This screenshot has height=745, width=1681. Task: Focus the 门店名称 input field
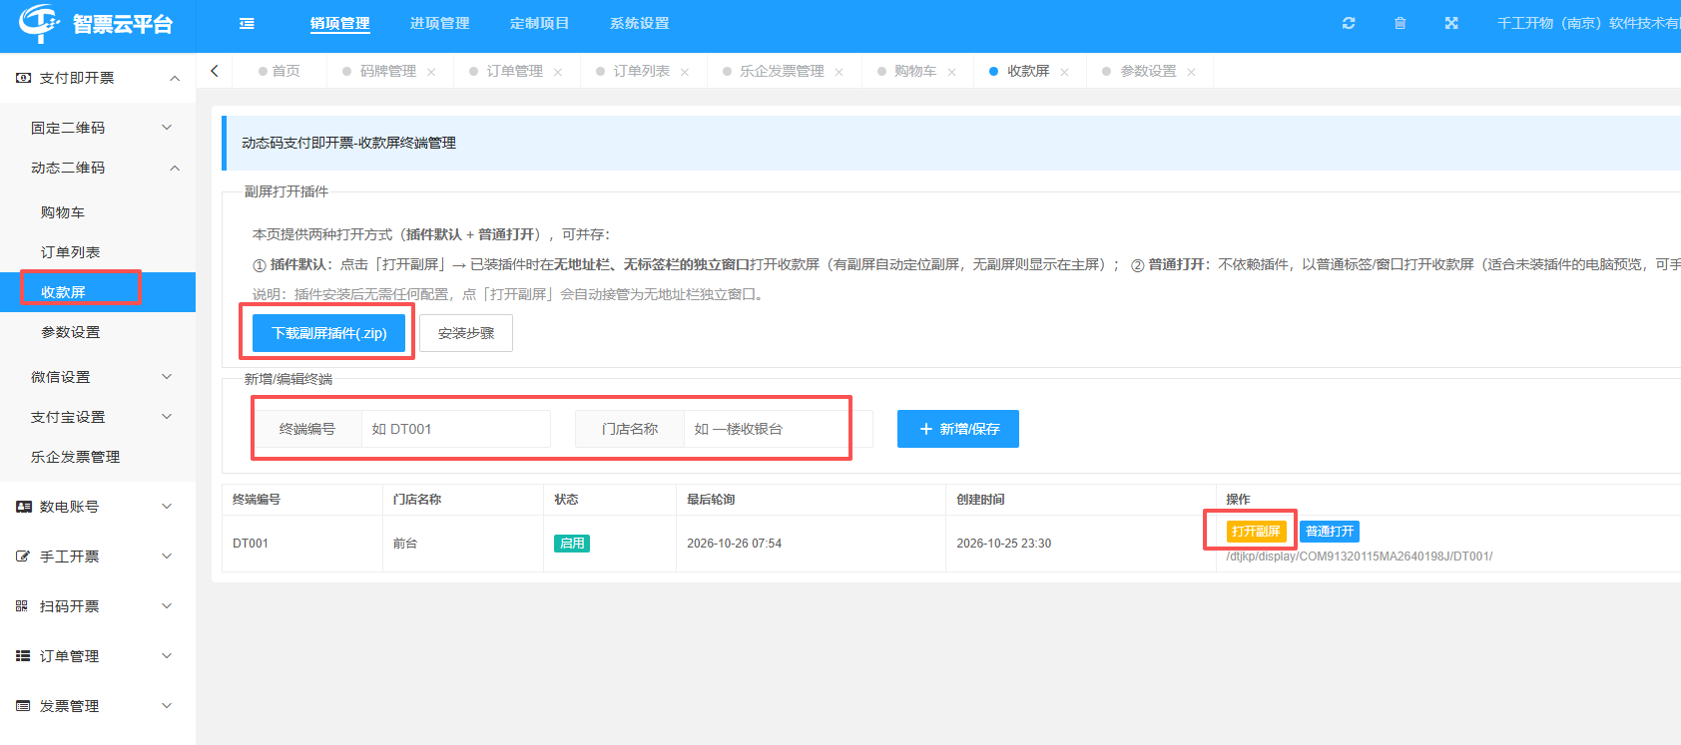coord(779,429)
